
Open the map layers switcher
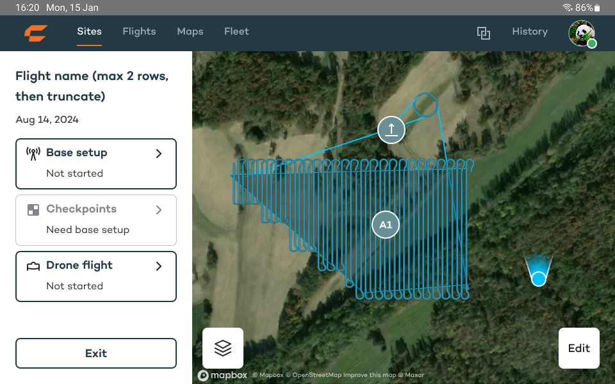(x=222, y=348)
